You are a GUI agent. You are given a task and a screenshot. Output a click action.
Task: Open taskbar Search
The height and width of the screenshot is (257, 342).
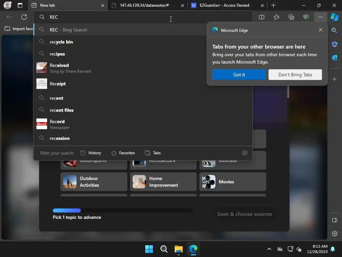click(x=164, y=249)
